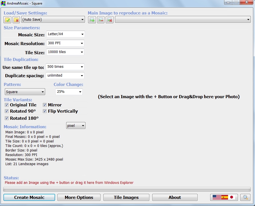Expand the empty Main Image selection dropdown
Viewport: 255px width, 206px height.
(183, 20)
